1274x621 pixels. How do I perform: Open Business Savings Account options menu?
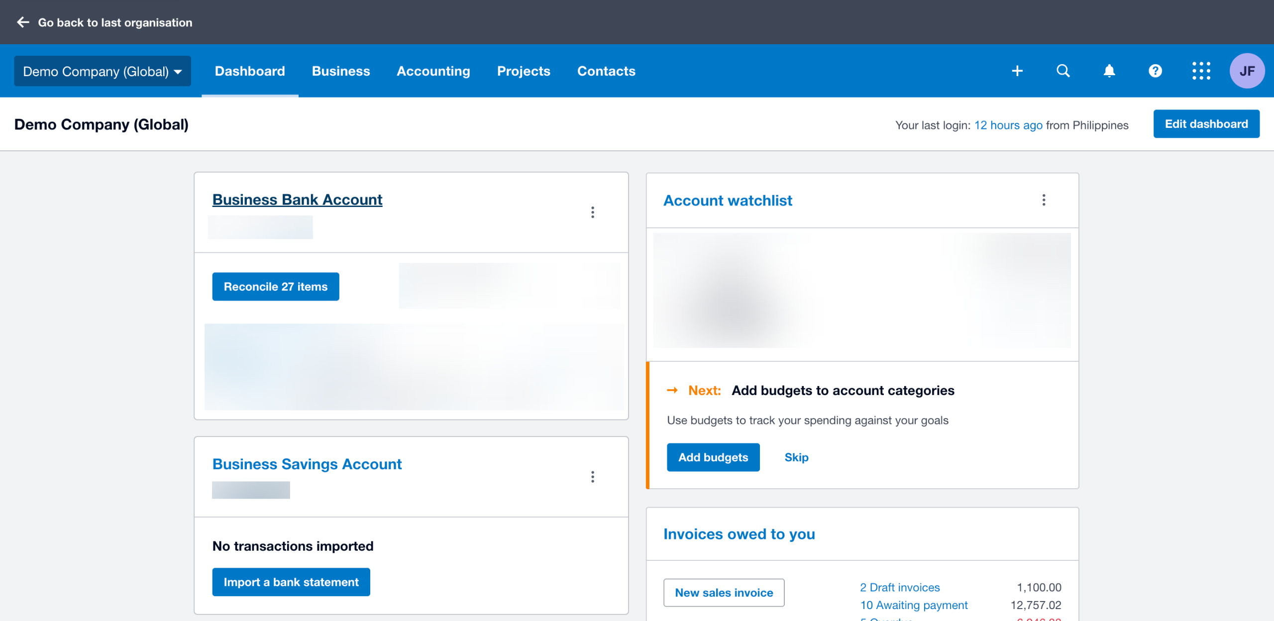592,477
